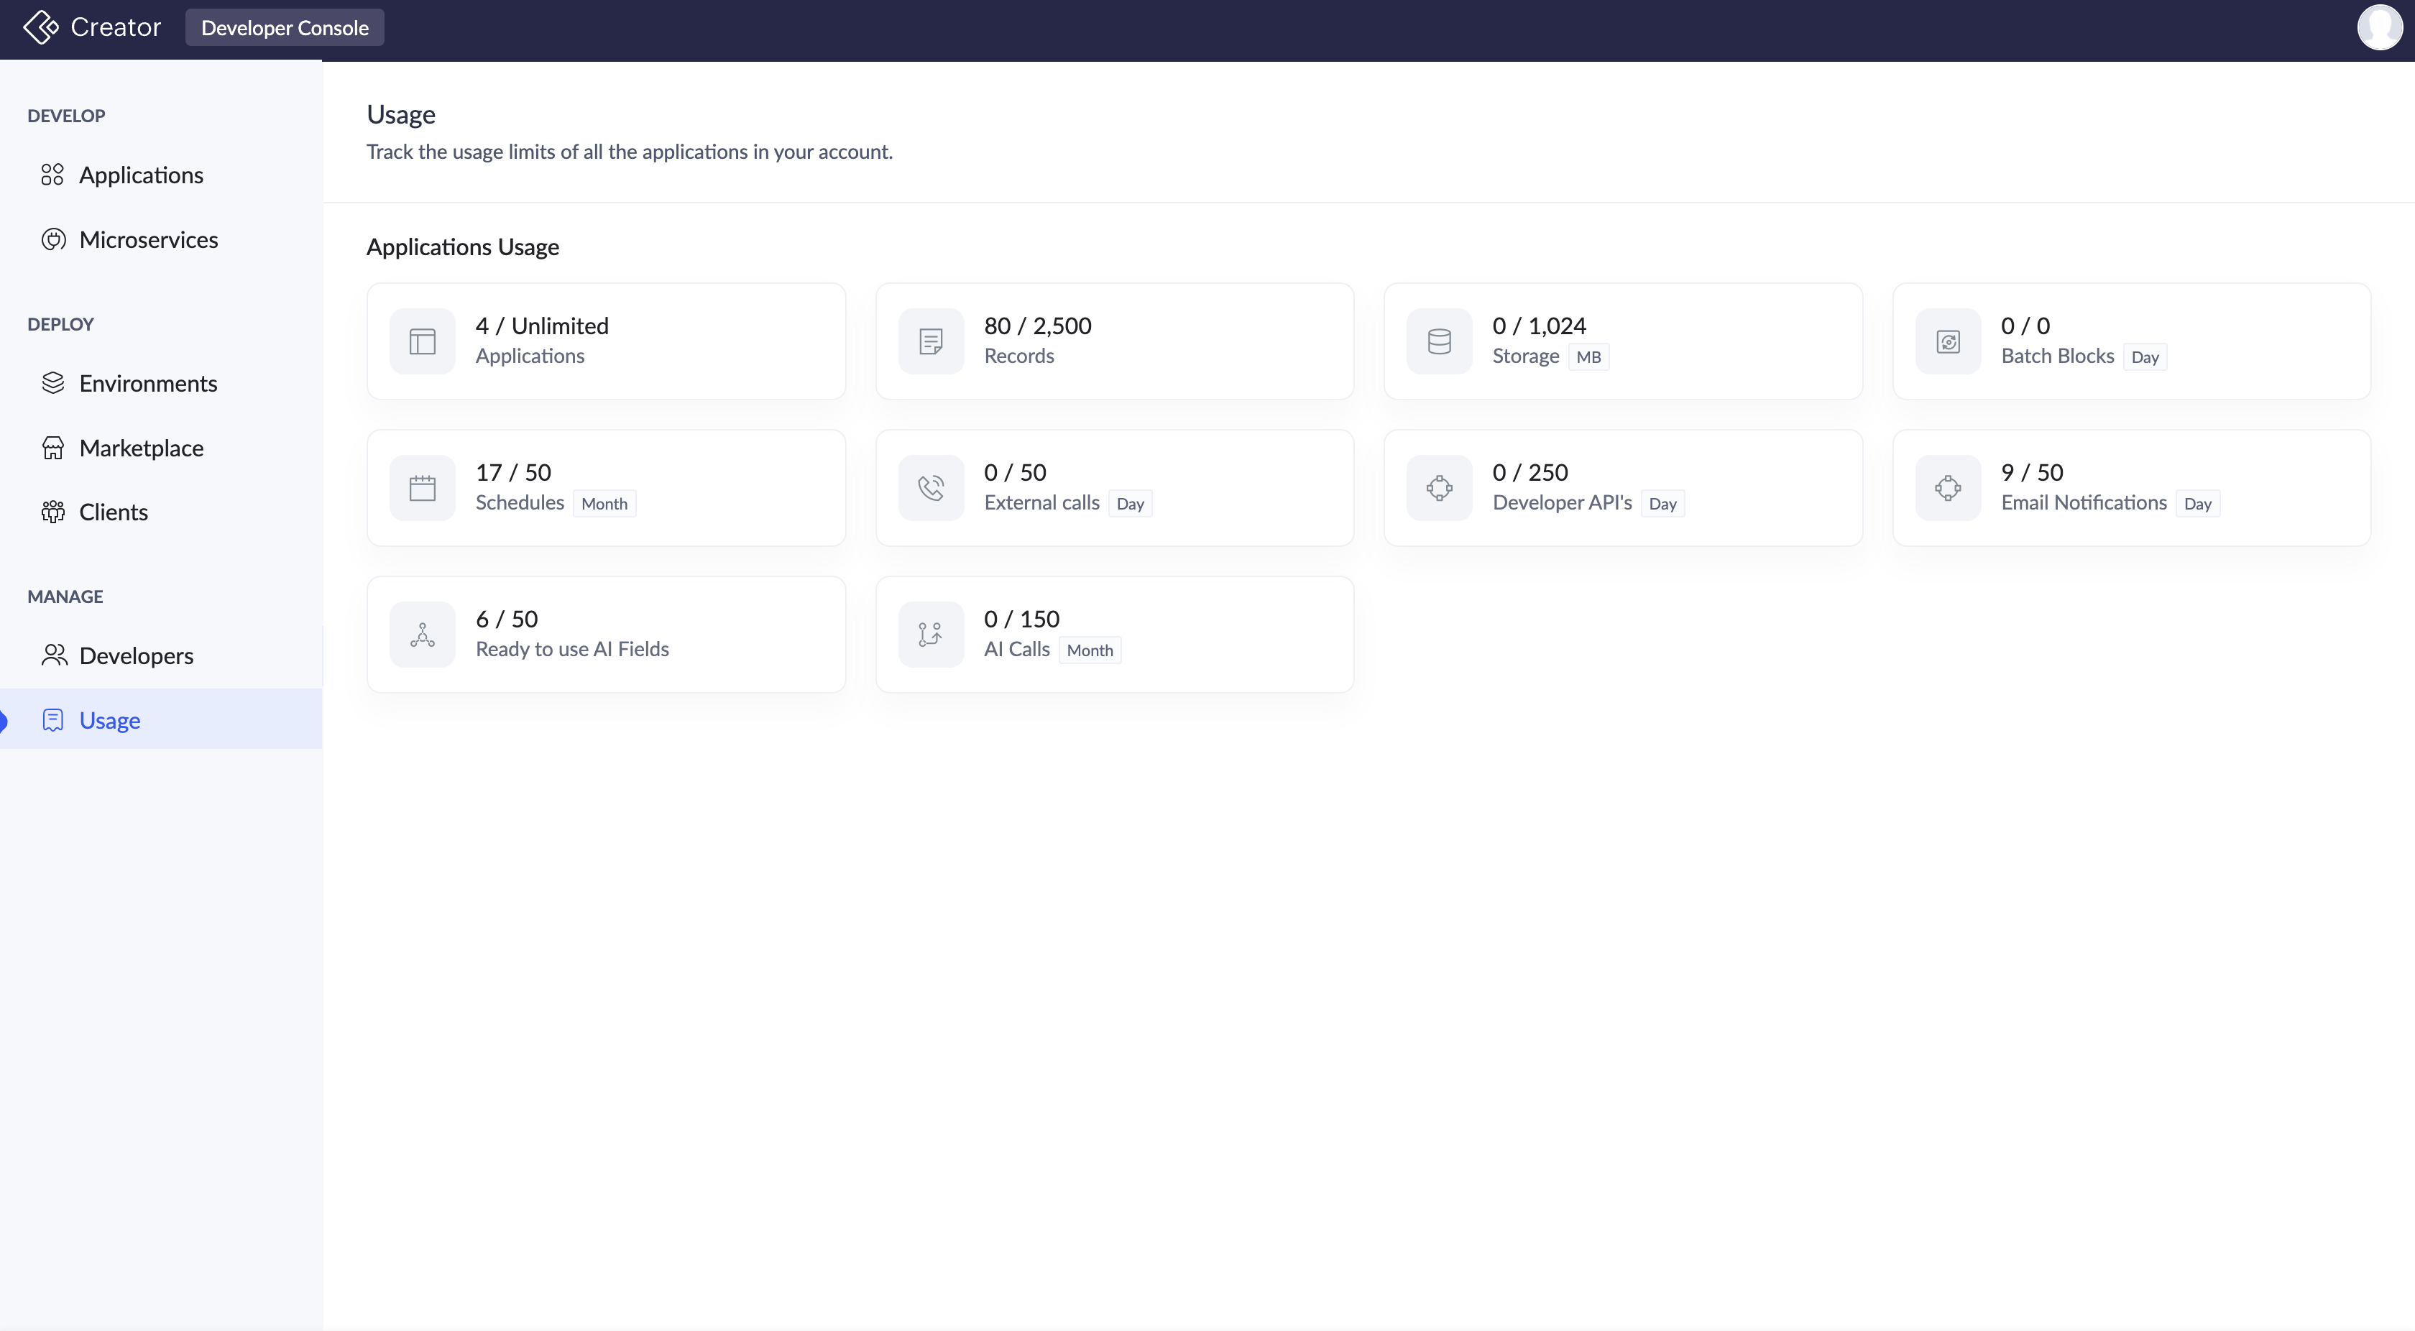2415x1331 pixels.
Task: Go to Microservices in the sidebar
Action: tap(148, 240)
